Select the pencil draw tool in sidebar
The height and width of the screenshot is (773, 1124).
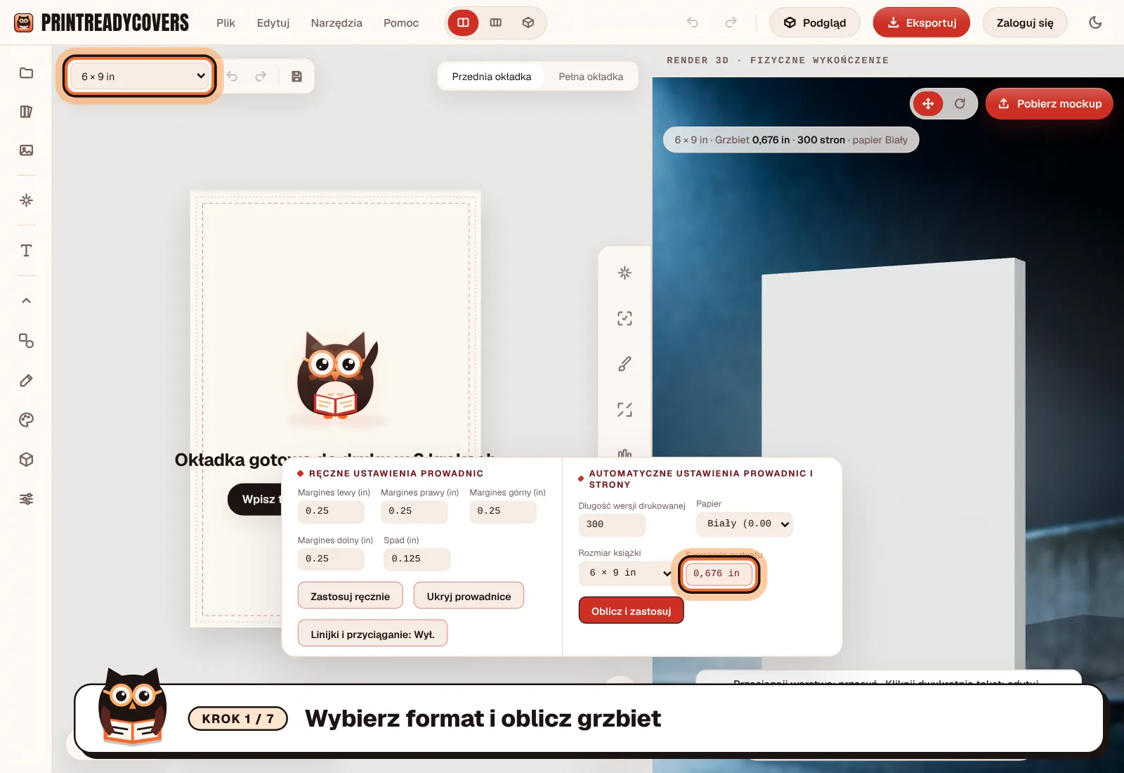(26, 381)
